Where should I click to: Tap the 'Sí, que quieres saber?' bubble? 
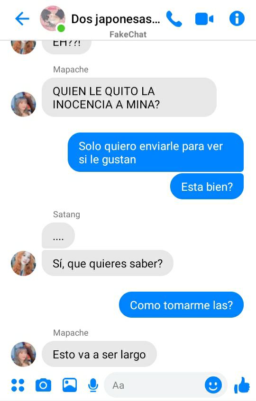pyautogui.click(x=108, y=263)
